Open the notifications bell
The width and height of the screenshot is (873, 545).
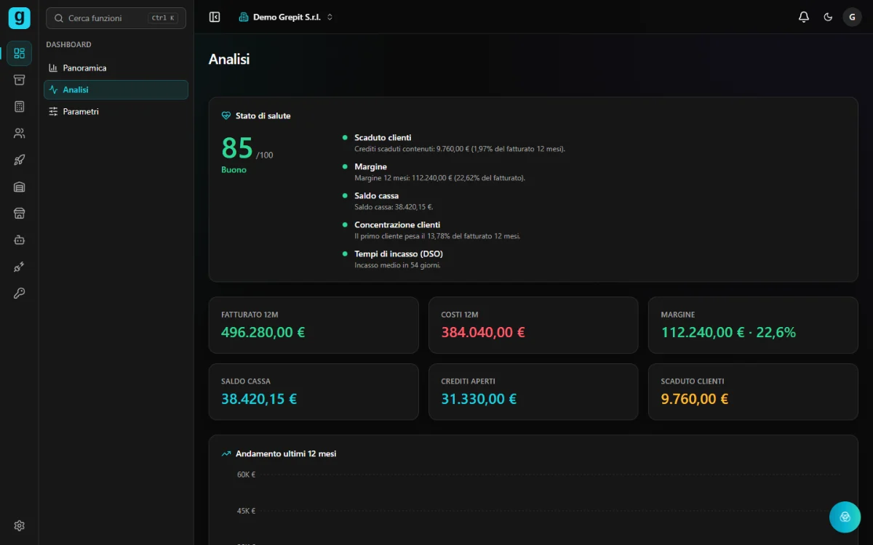point(804,17)
